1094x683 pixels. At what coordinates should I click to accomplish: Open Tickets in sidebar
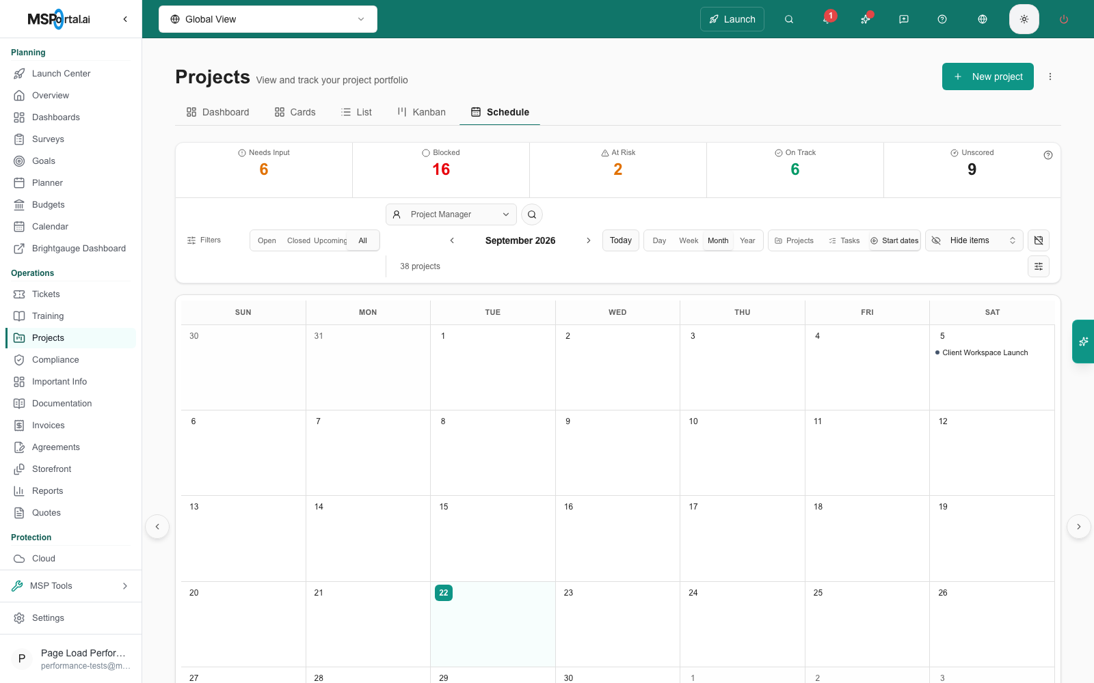point(71,294)
